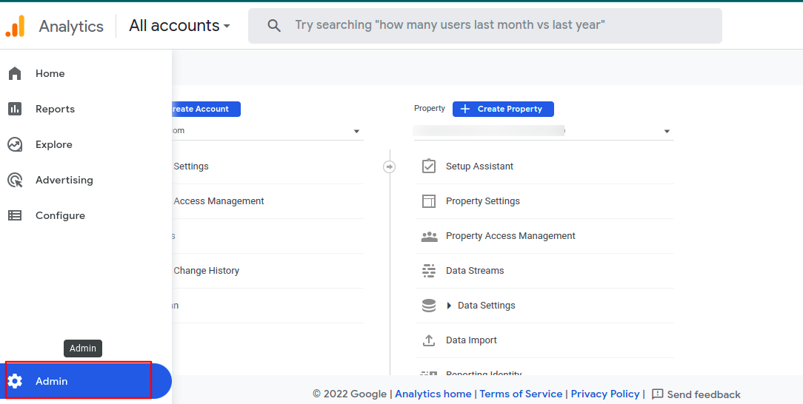Click the Property Settings layout icon

(429, 201)
